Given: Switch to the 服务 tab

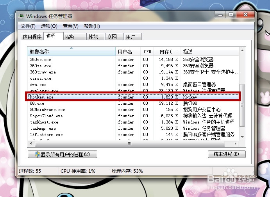Looking at the screenshot, I should (x=75, y=37).
